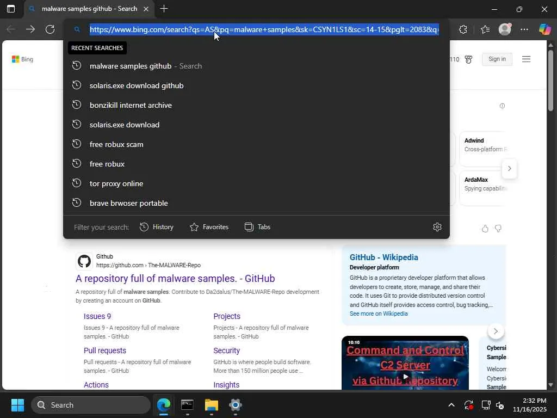Click the scrollbar down arrow

550,385
